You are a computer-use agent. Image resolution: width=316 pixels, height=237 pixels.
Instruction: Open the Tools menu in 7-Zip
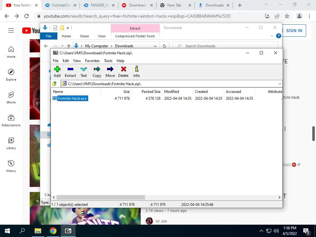(108, 61)
